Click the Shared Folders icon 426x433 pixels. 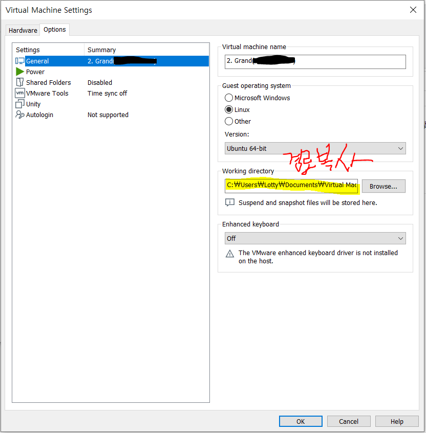[19, 82]
